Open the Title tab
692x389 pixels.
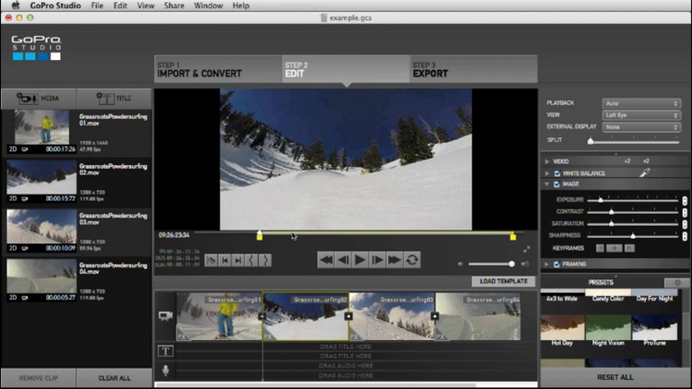[113, 99]
